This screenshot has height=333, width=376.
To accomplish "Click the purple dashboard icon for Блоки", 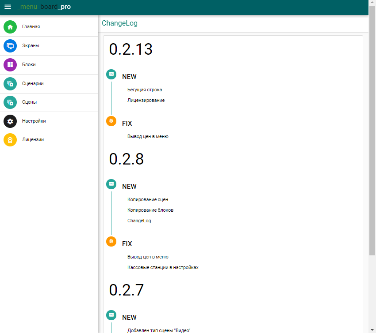I will 10,65.
